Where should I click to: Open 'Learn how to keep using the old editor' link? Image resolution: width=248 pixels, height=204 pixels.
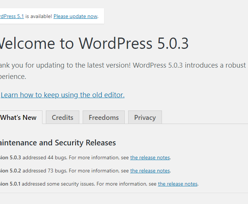click(x=63, y=95)
